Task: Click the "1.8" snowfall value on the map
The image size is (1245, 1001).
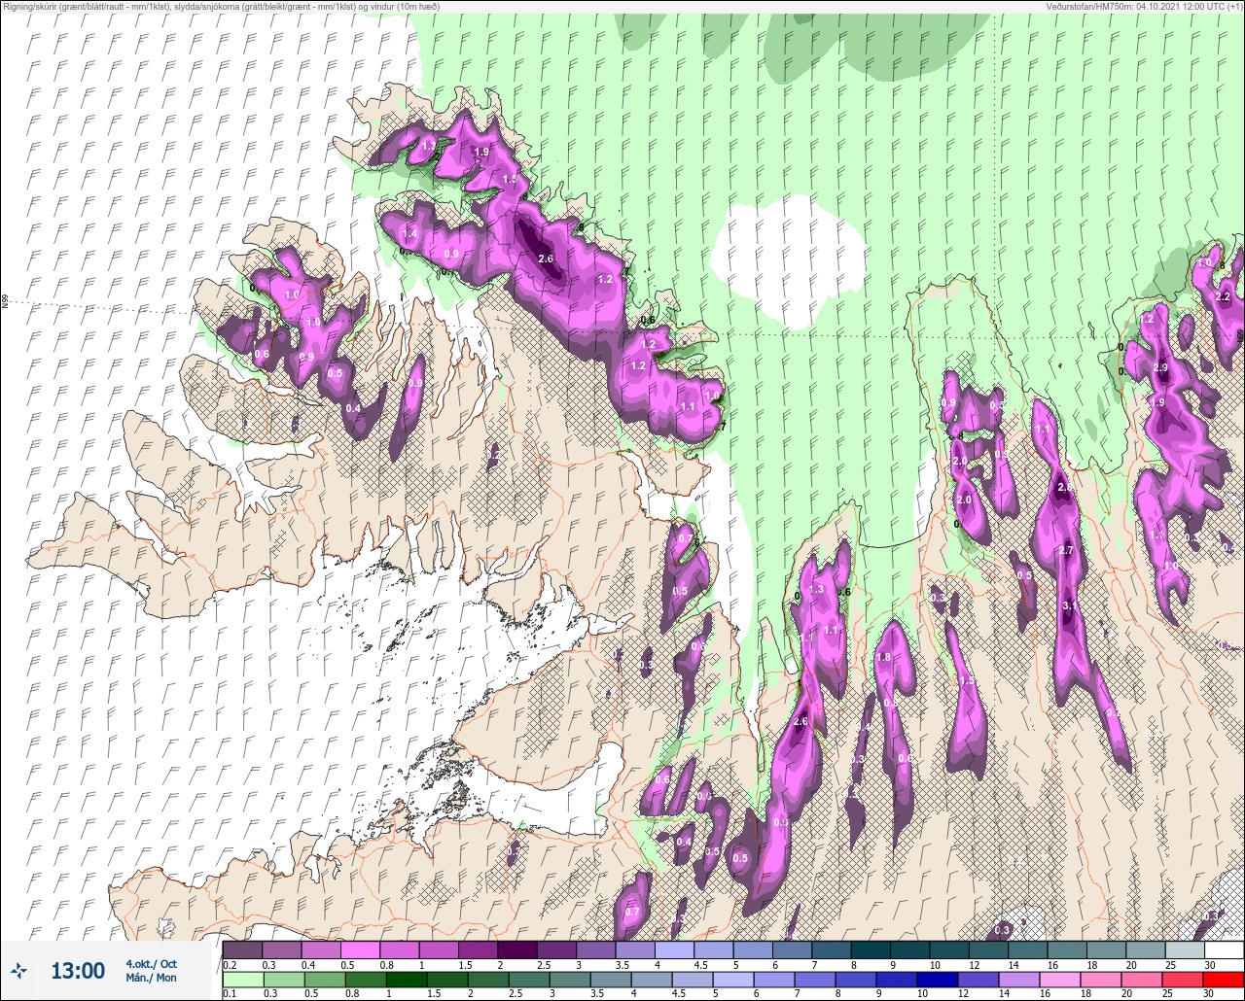Action: pyautogui.click(x=884, y=658)
